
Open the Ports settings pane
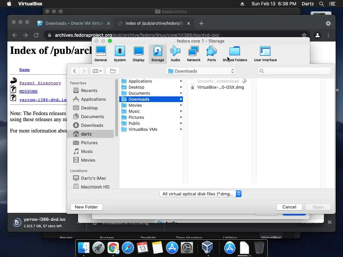point(212,54)
